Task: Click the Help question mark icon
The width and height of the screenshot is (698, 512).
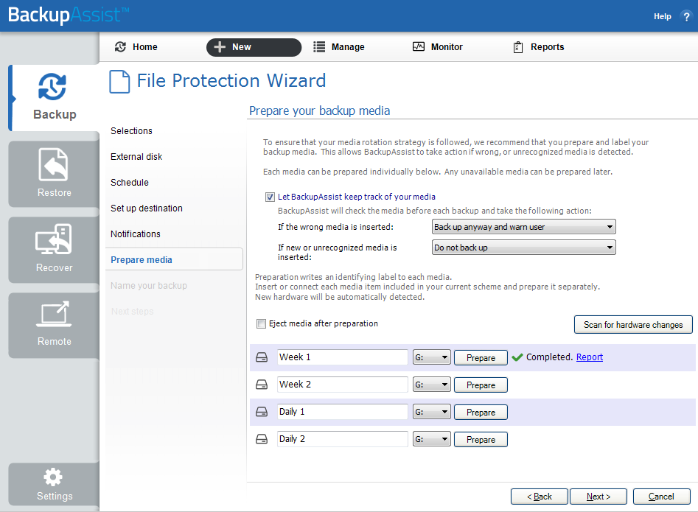Action: click(686, 16)
